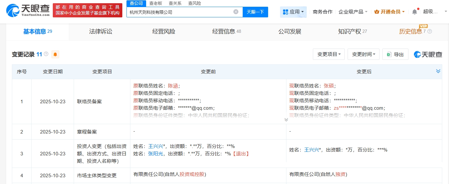Select the 查老板 search mode
The image size is (449, 184).
tap(156, 3)
